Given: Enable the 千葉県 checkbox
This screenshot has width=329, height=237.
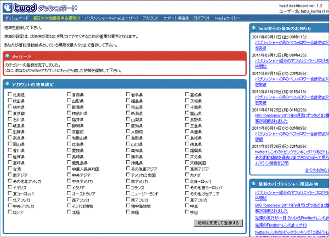Looking at the screenshot, I should (187, 107).
